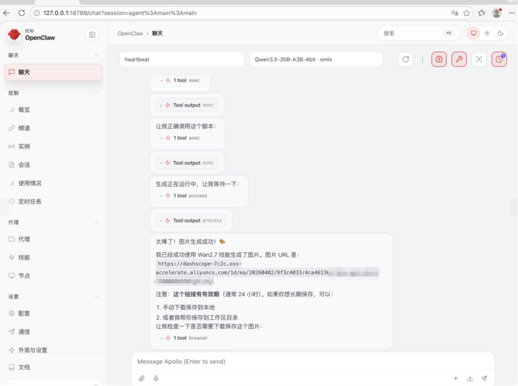Switch to light theme sun icon
The height and width of the screenshot is (386, 518).
click(487, 33)
